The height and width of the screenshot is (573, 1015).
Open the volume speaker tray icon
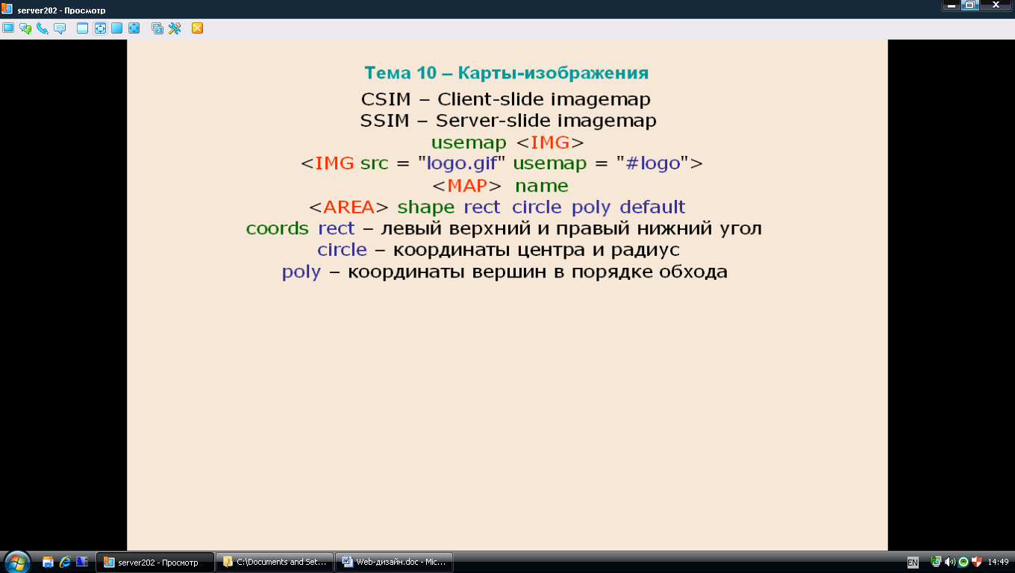(x=950, y=562)
